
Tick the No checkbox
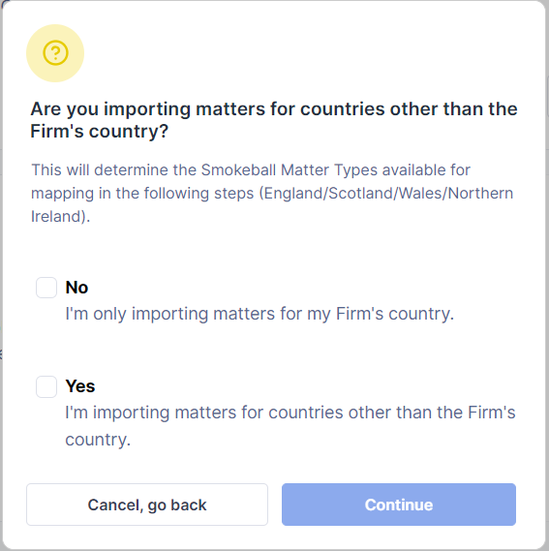point(46,288)
